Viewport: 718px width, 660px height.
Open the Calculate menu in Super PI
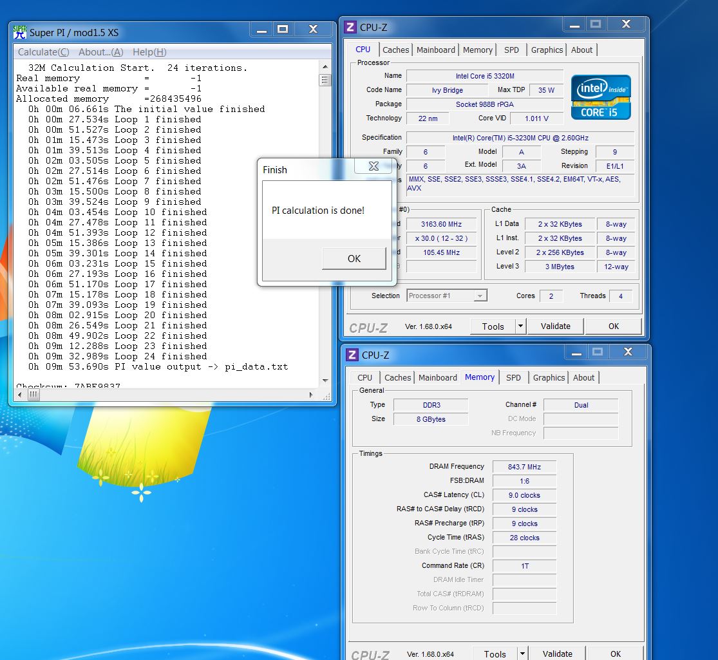tap(44, 52)
